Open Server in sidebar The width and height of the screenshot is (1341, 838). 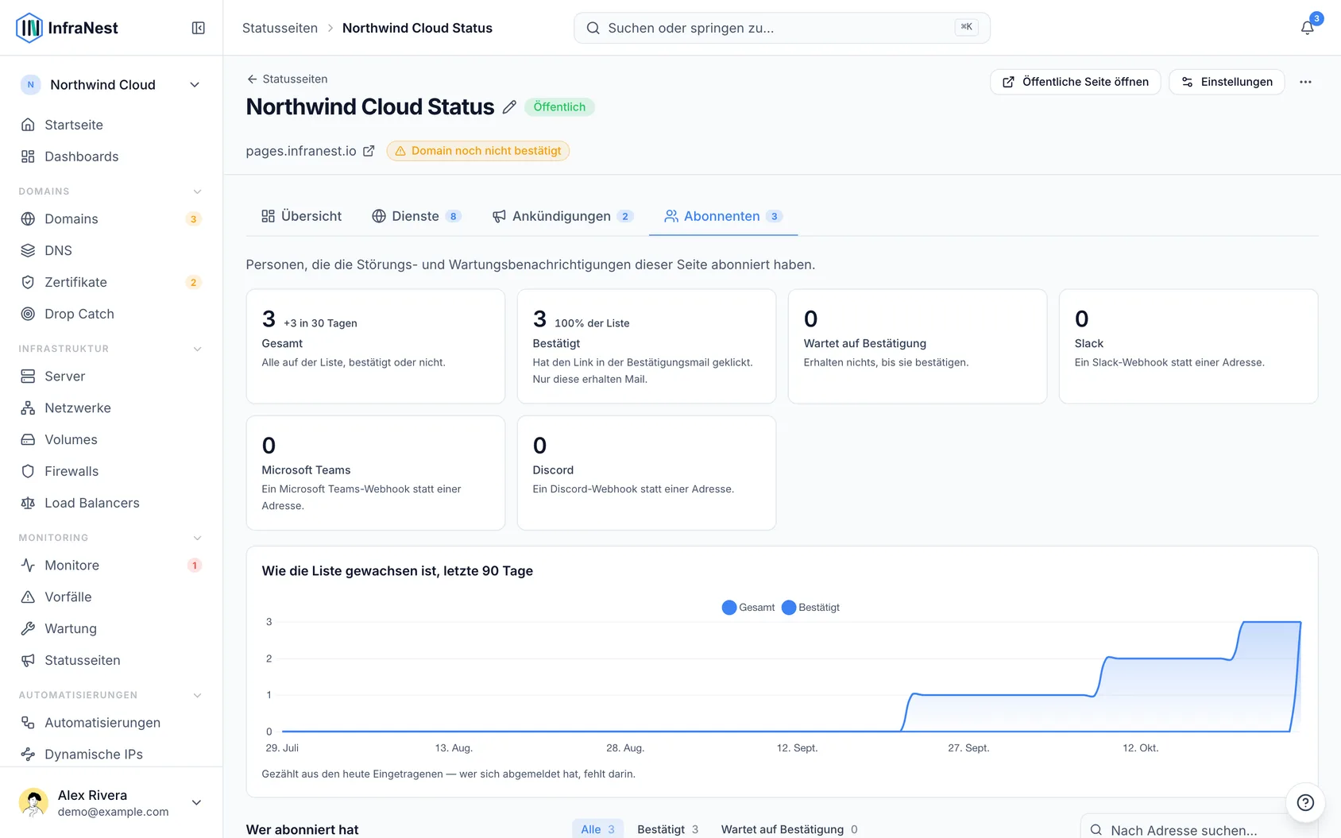click(111, 376)
